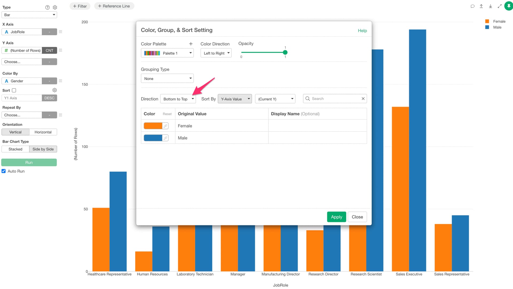Viewport: 513px width, 289px height.
Task: Click the Apply button
Action: [x=336, y=217]
